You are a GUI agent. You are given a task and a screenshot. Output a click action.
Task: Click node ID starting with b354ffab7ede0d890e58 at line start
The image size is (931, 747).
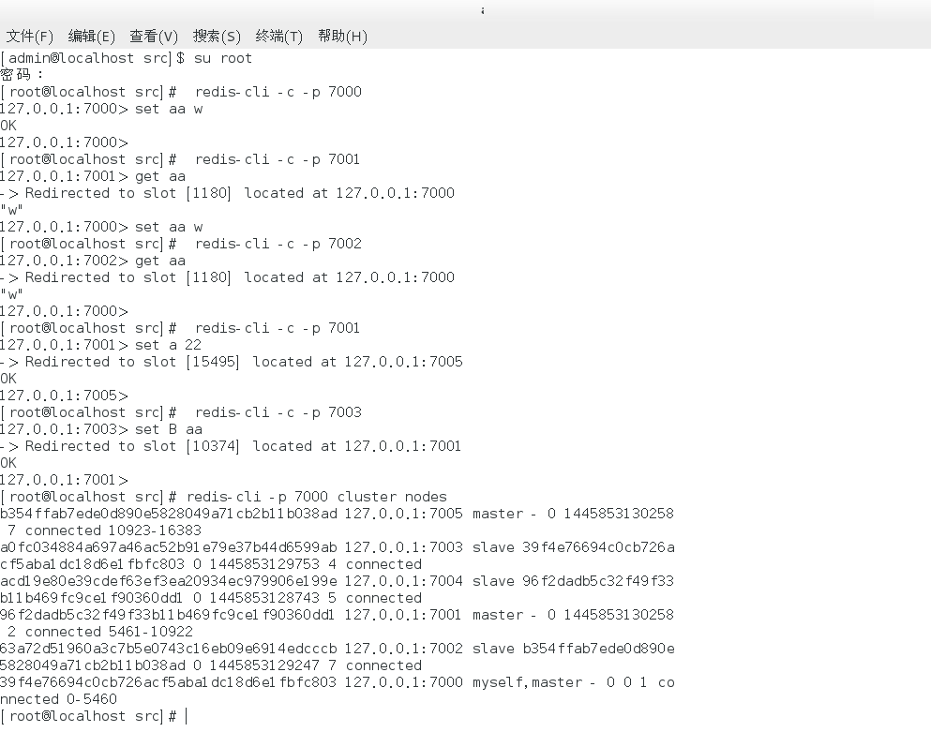(x=169, y=514)
